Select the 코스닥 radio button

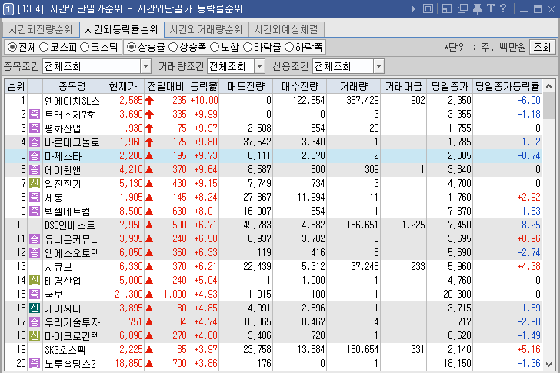pos(85,47)
